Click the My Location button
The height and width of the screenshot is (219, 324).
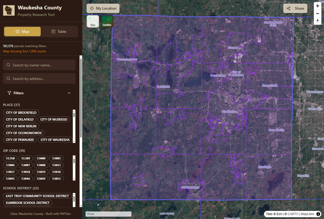coord(103,8)
